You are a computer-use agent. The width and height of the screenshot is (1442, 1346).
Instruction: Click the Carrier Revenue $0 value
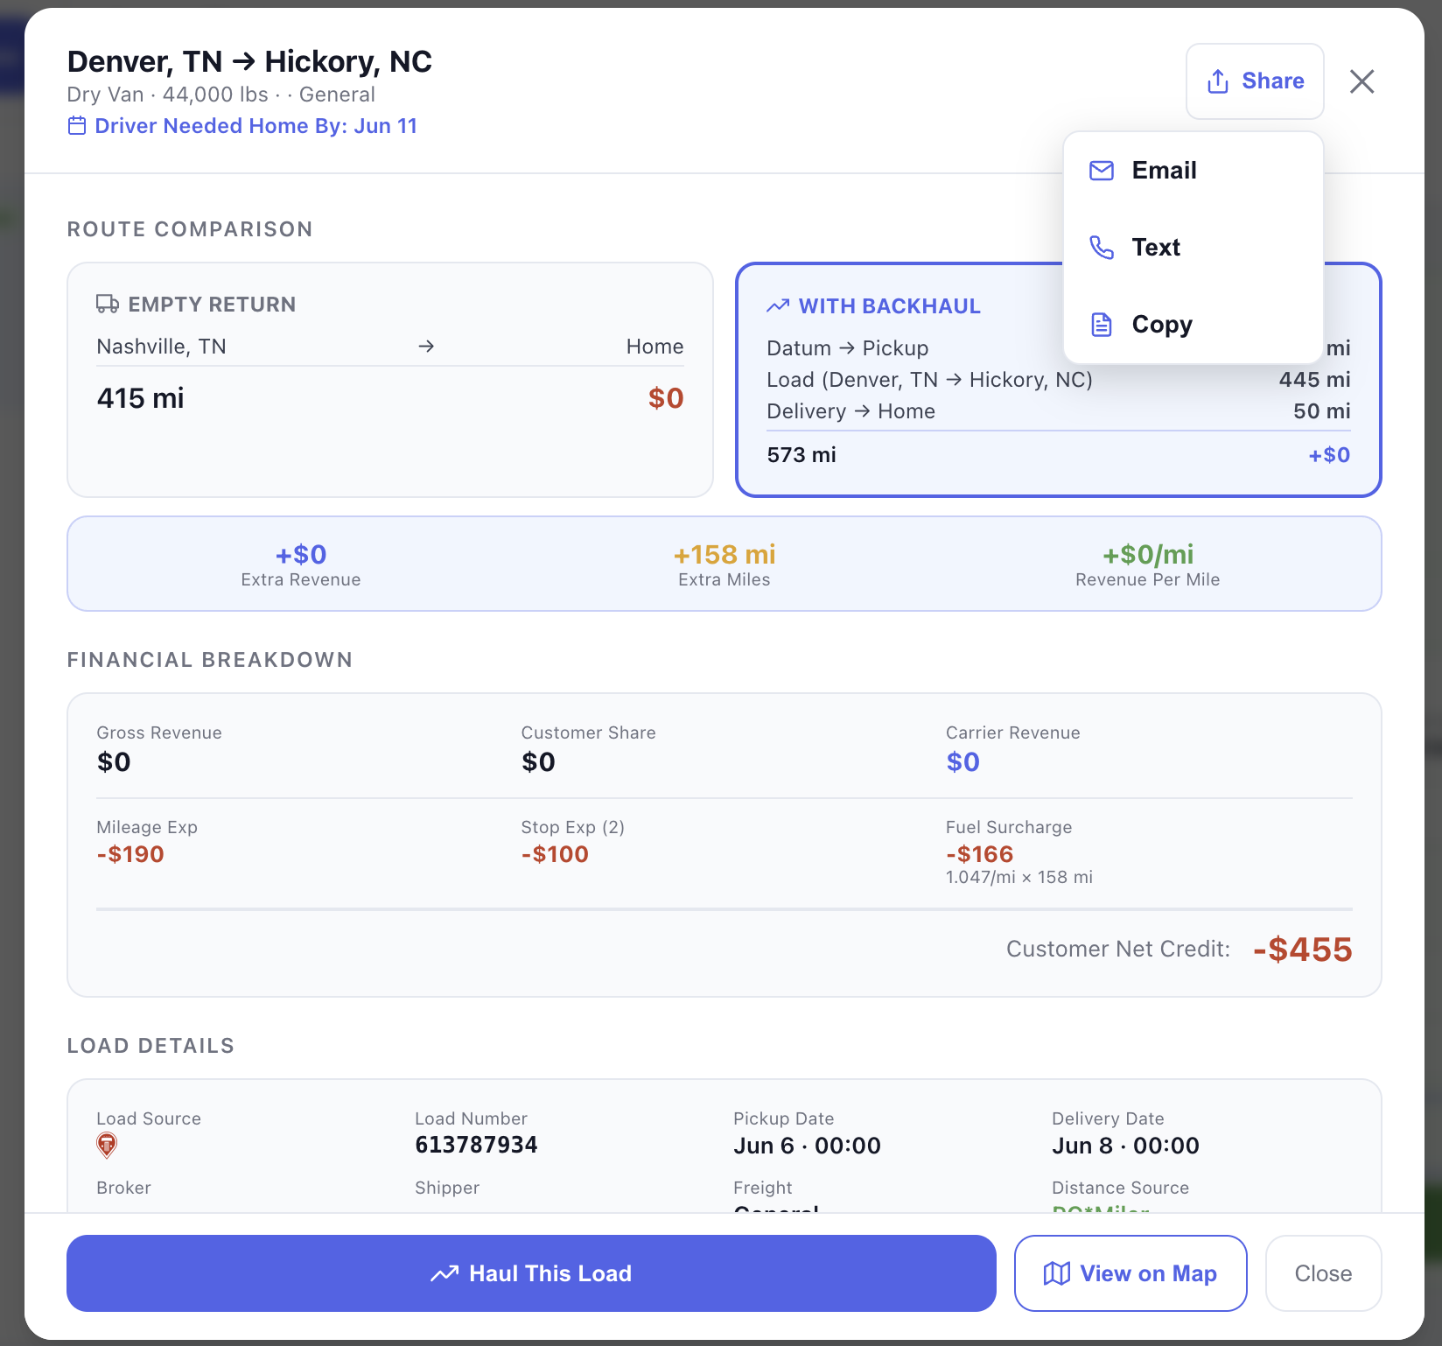click(962, 762)
